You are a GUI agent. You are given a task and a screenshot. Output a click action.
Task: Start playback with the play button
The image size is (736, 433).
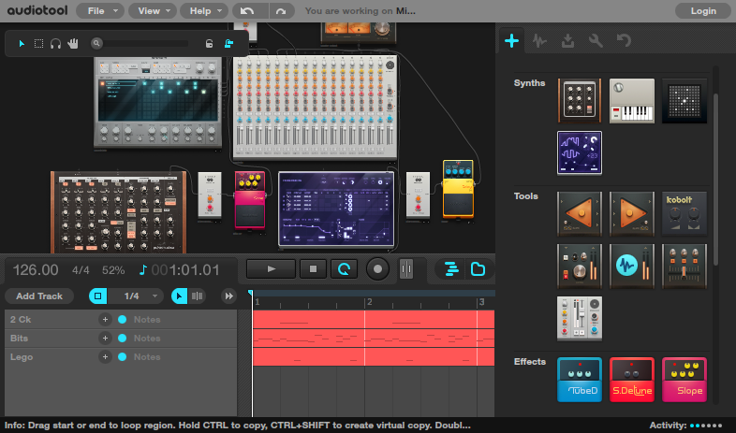271,269
